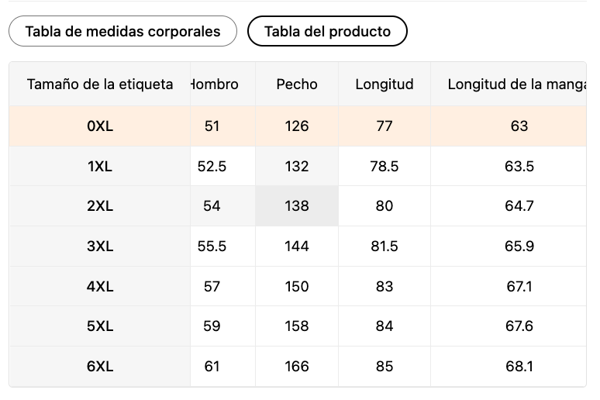
Task: Choose the 3XL size label
Action: pos(100,247)
